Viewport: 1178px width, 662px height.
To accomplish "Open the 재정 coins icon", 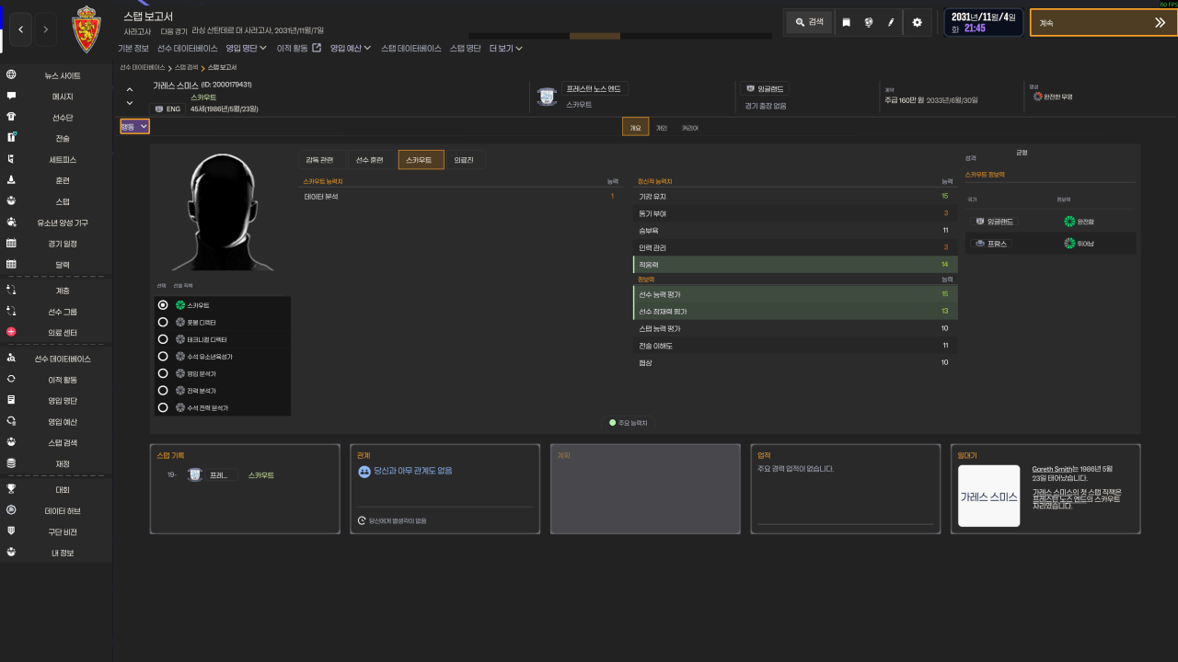I will point(11,463).
